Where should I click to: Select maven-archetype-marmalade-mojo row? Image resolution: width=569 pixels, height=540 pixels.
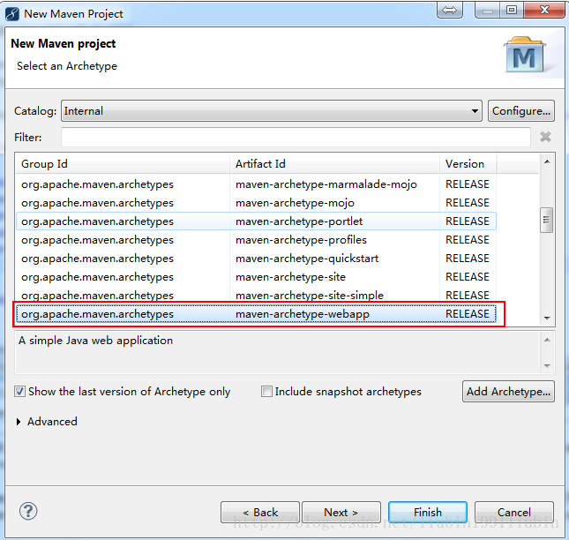[256, 184]
